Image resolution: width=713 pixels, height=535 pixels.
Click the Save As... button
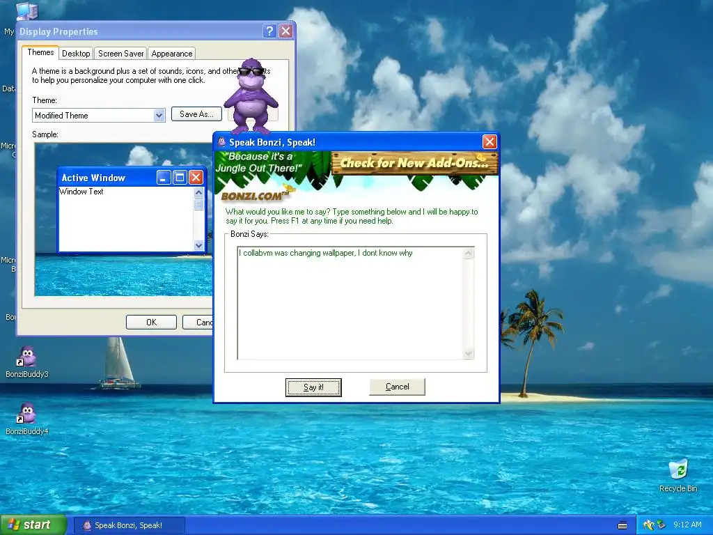click(196, 114)
